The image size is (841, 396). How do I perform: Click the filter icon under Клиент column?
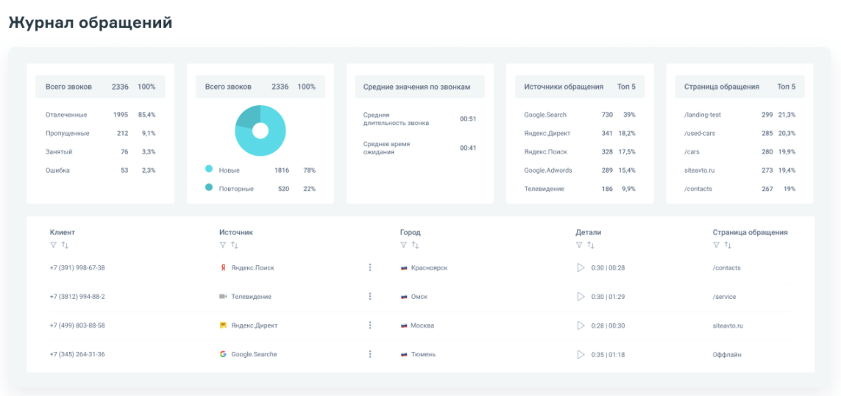(53, 245)
